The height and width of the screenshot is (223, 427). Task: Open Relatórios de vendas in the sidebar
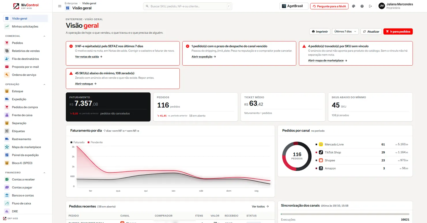(x=25, y=51)
